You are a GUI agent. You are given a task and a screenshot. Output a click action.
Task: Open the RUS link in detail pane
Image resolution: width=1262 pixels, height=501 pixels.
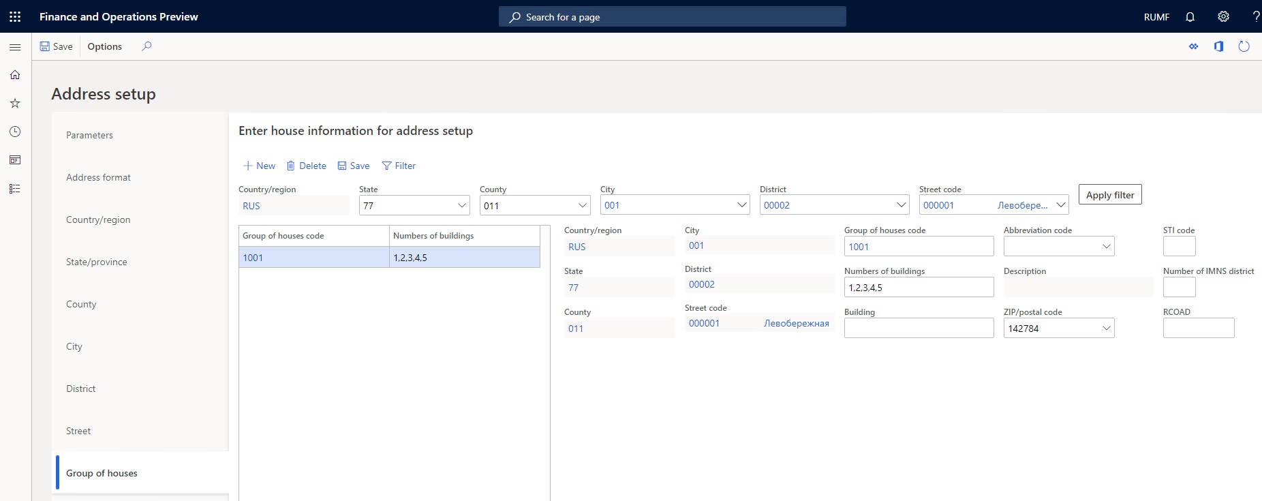click(x=577, y=247)
